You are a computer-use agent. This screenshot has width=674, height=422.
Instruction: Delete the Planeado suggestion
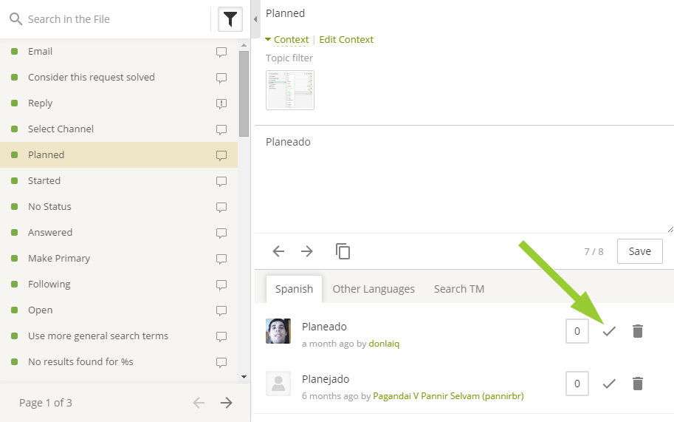click(638, 331)
